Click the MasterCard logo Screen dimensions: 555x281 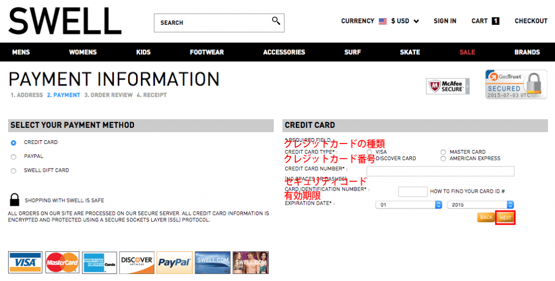(x=62, y=262)
